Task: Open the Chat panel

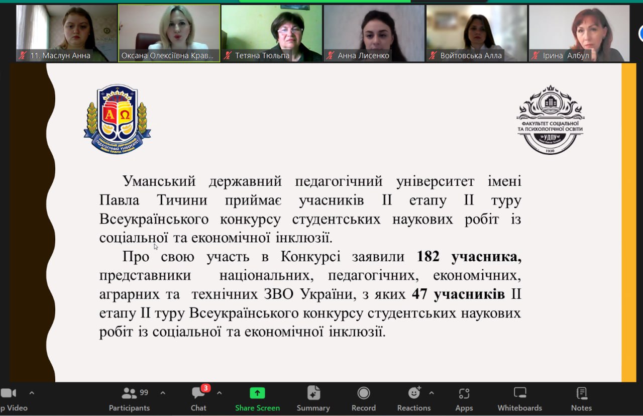Action: pos(198,399)
